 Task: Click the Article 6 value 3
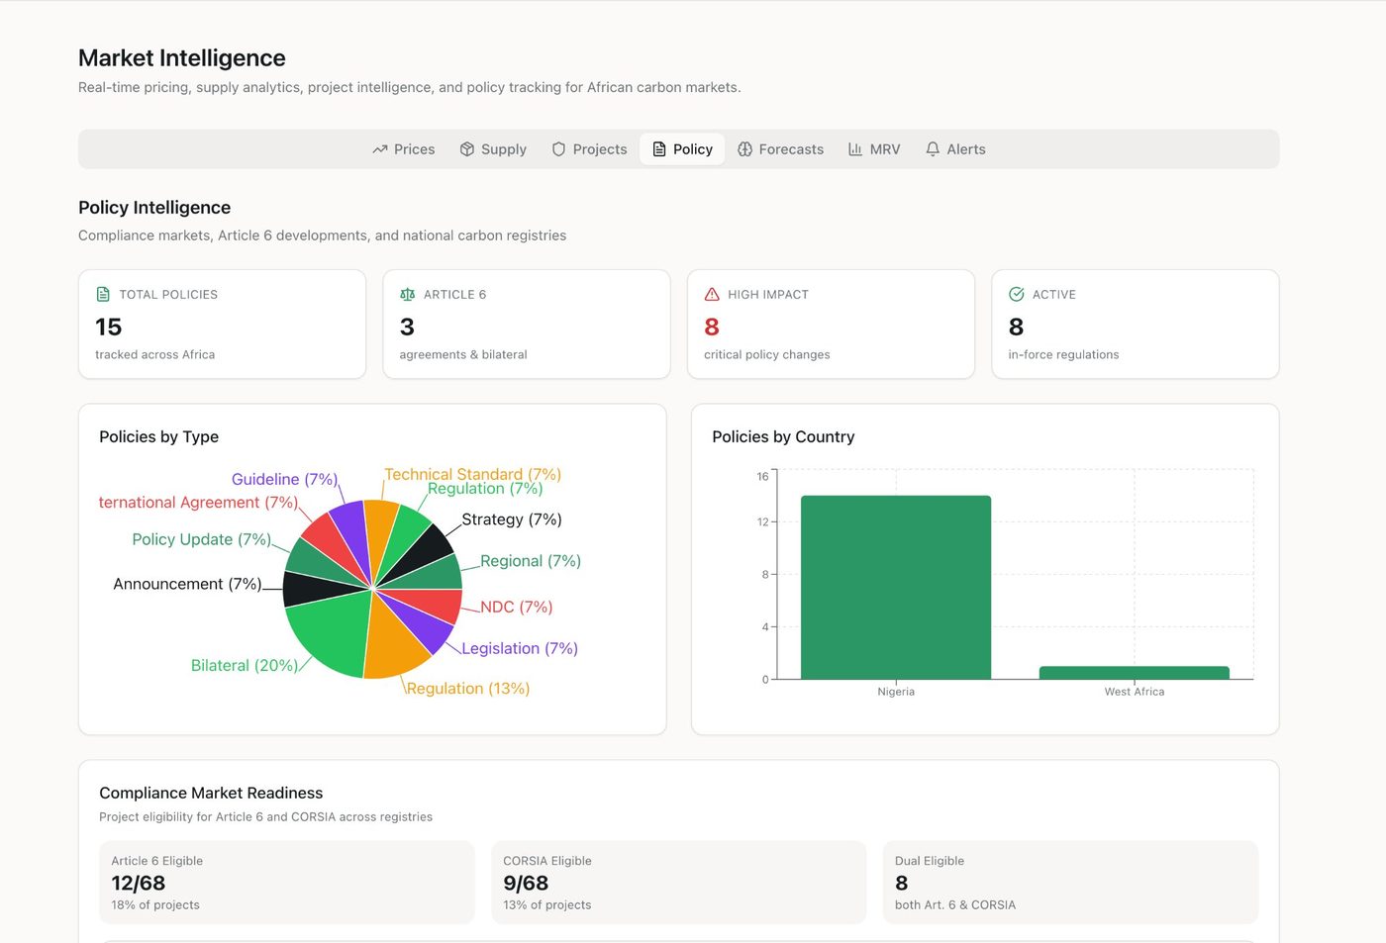tap(407, 327)
